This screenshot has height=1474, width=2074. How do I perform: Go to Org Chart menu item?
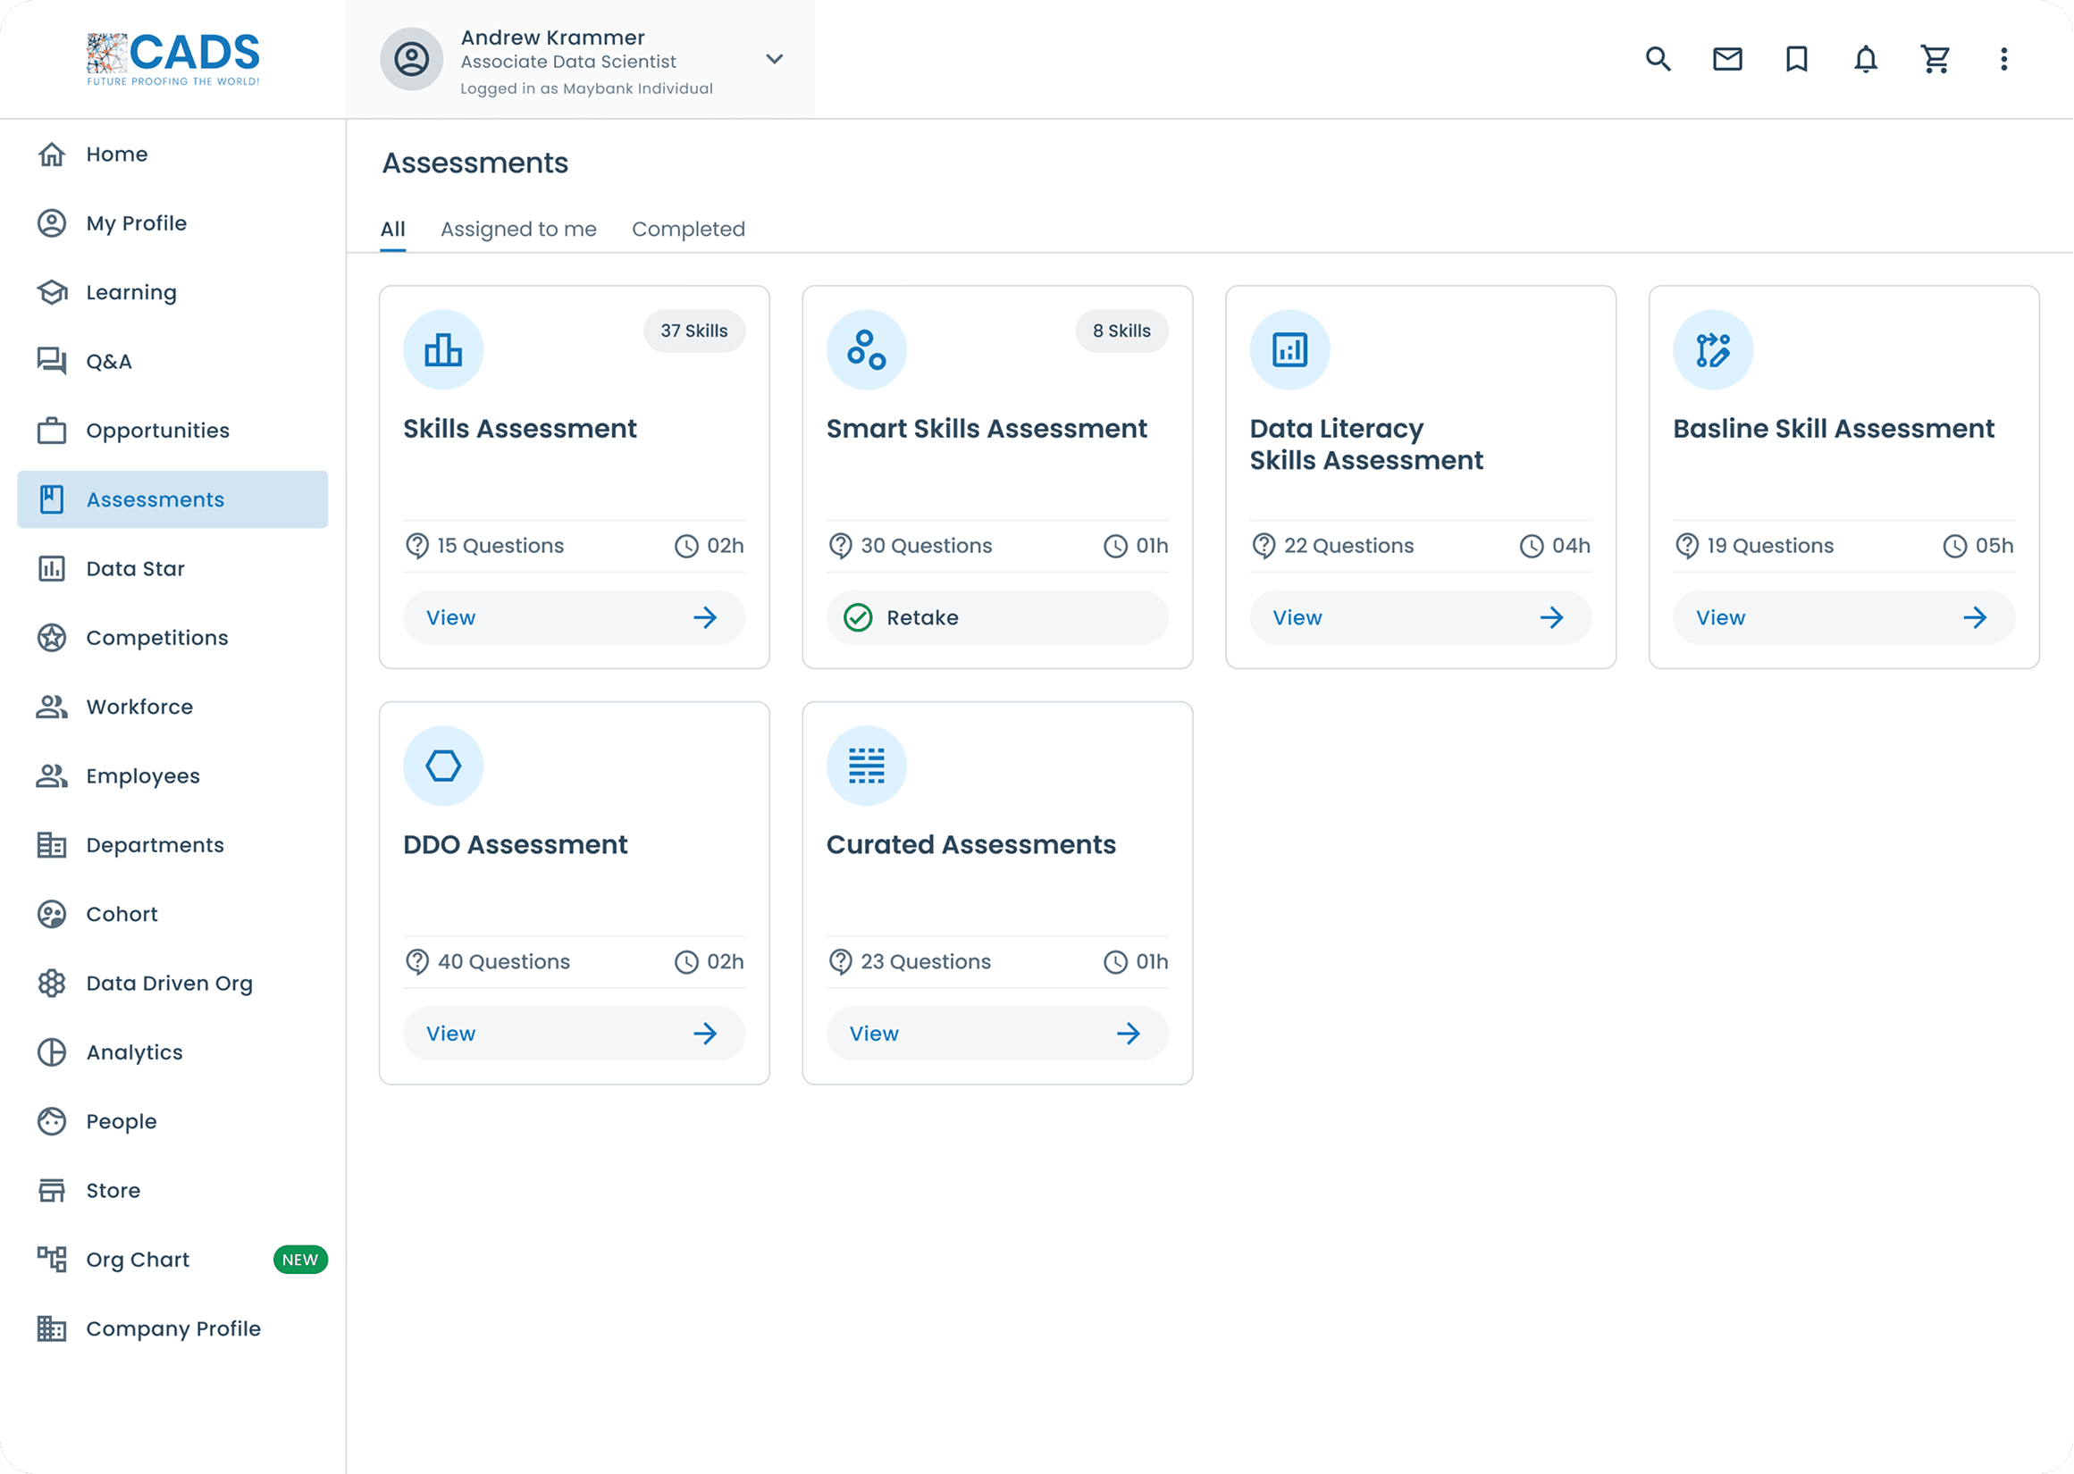(138, 1259)
